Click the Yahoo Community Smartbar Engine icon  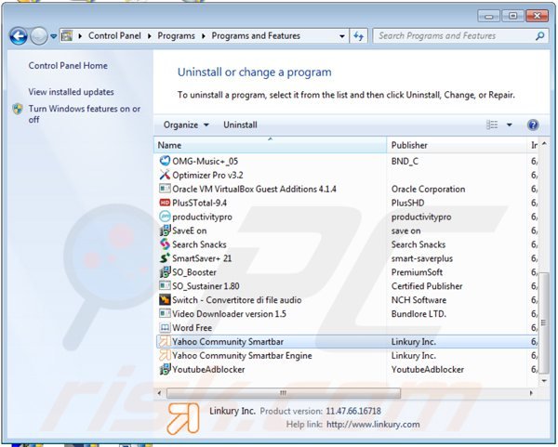(165, 355)
